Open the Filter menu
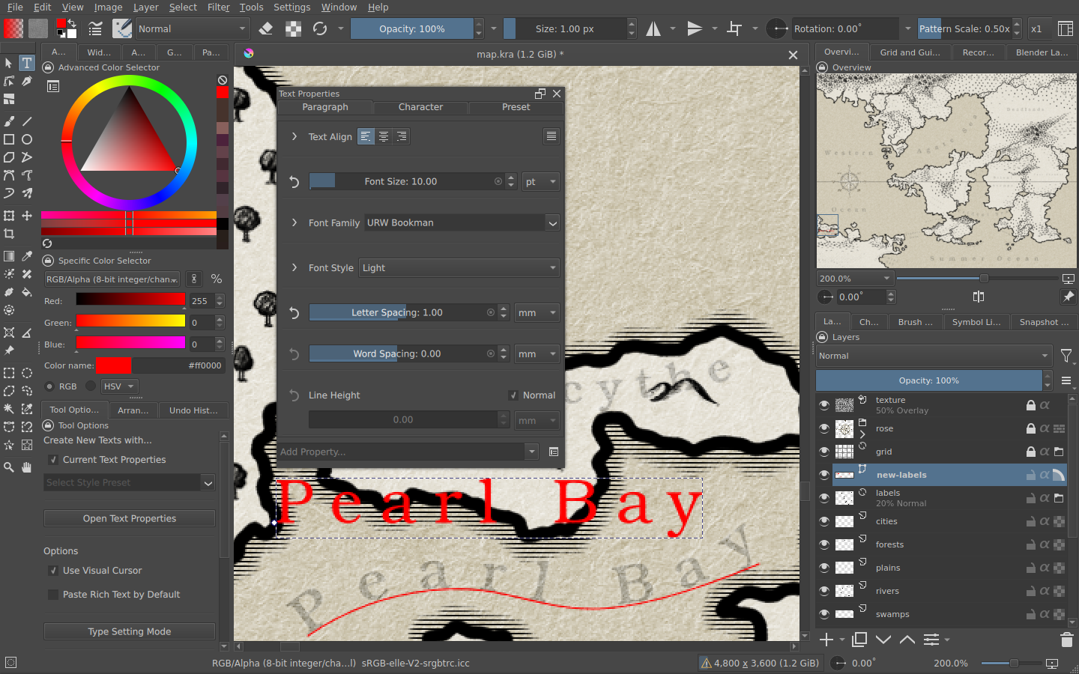Screen dimensions: 1079x674 click(219, 7)
